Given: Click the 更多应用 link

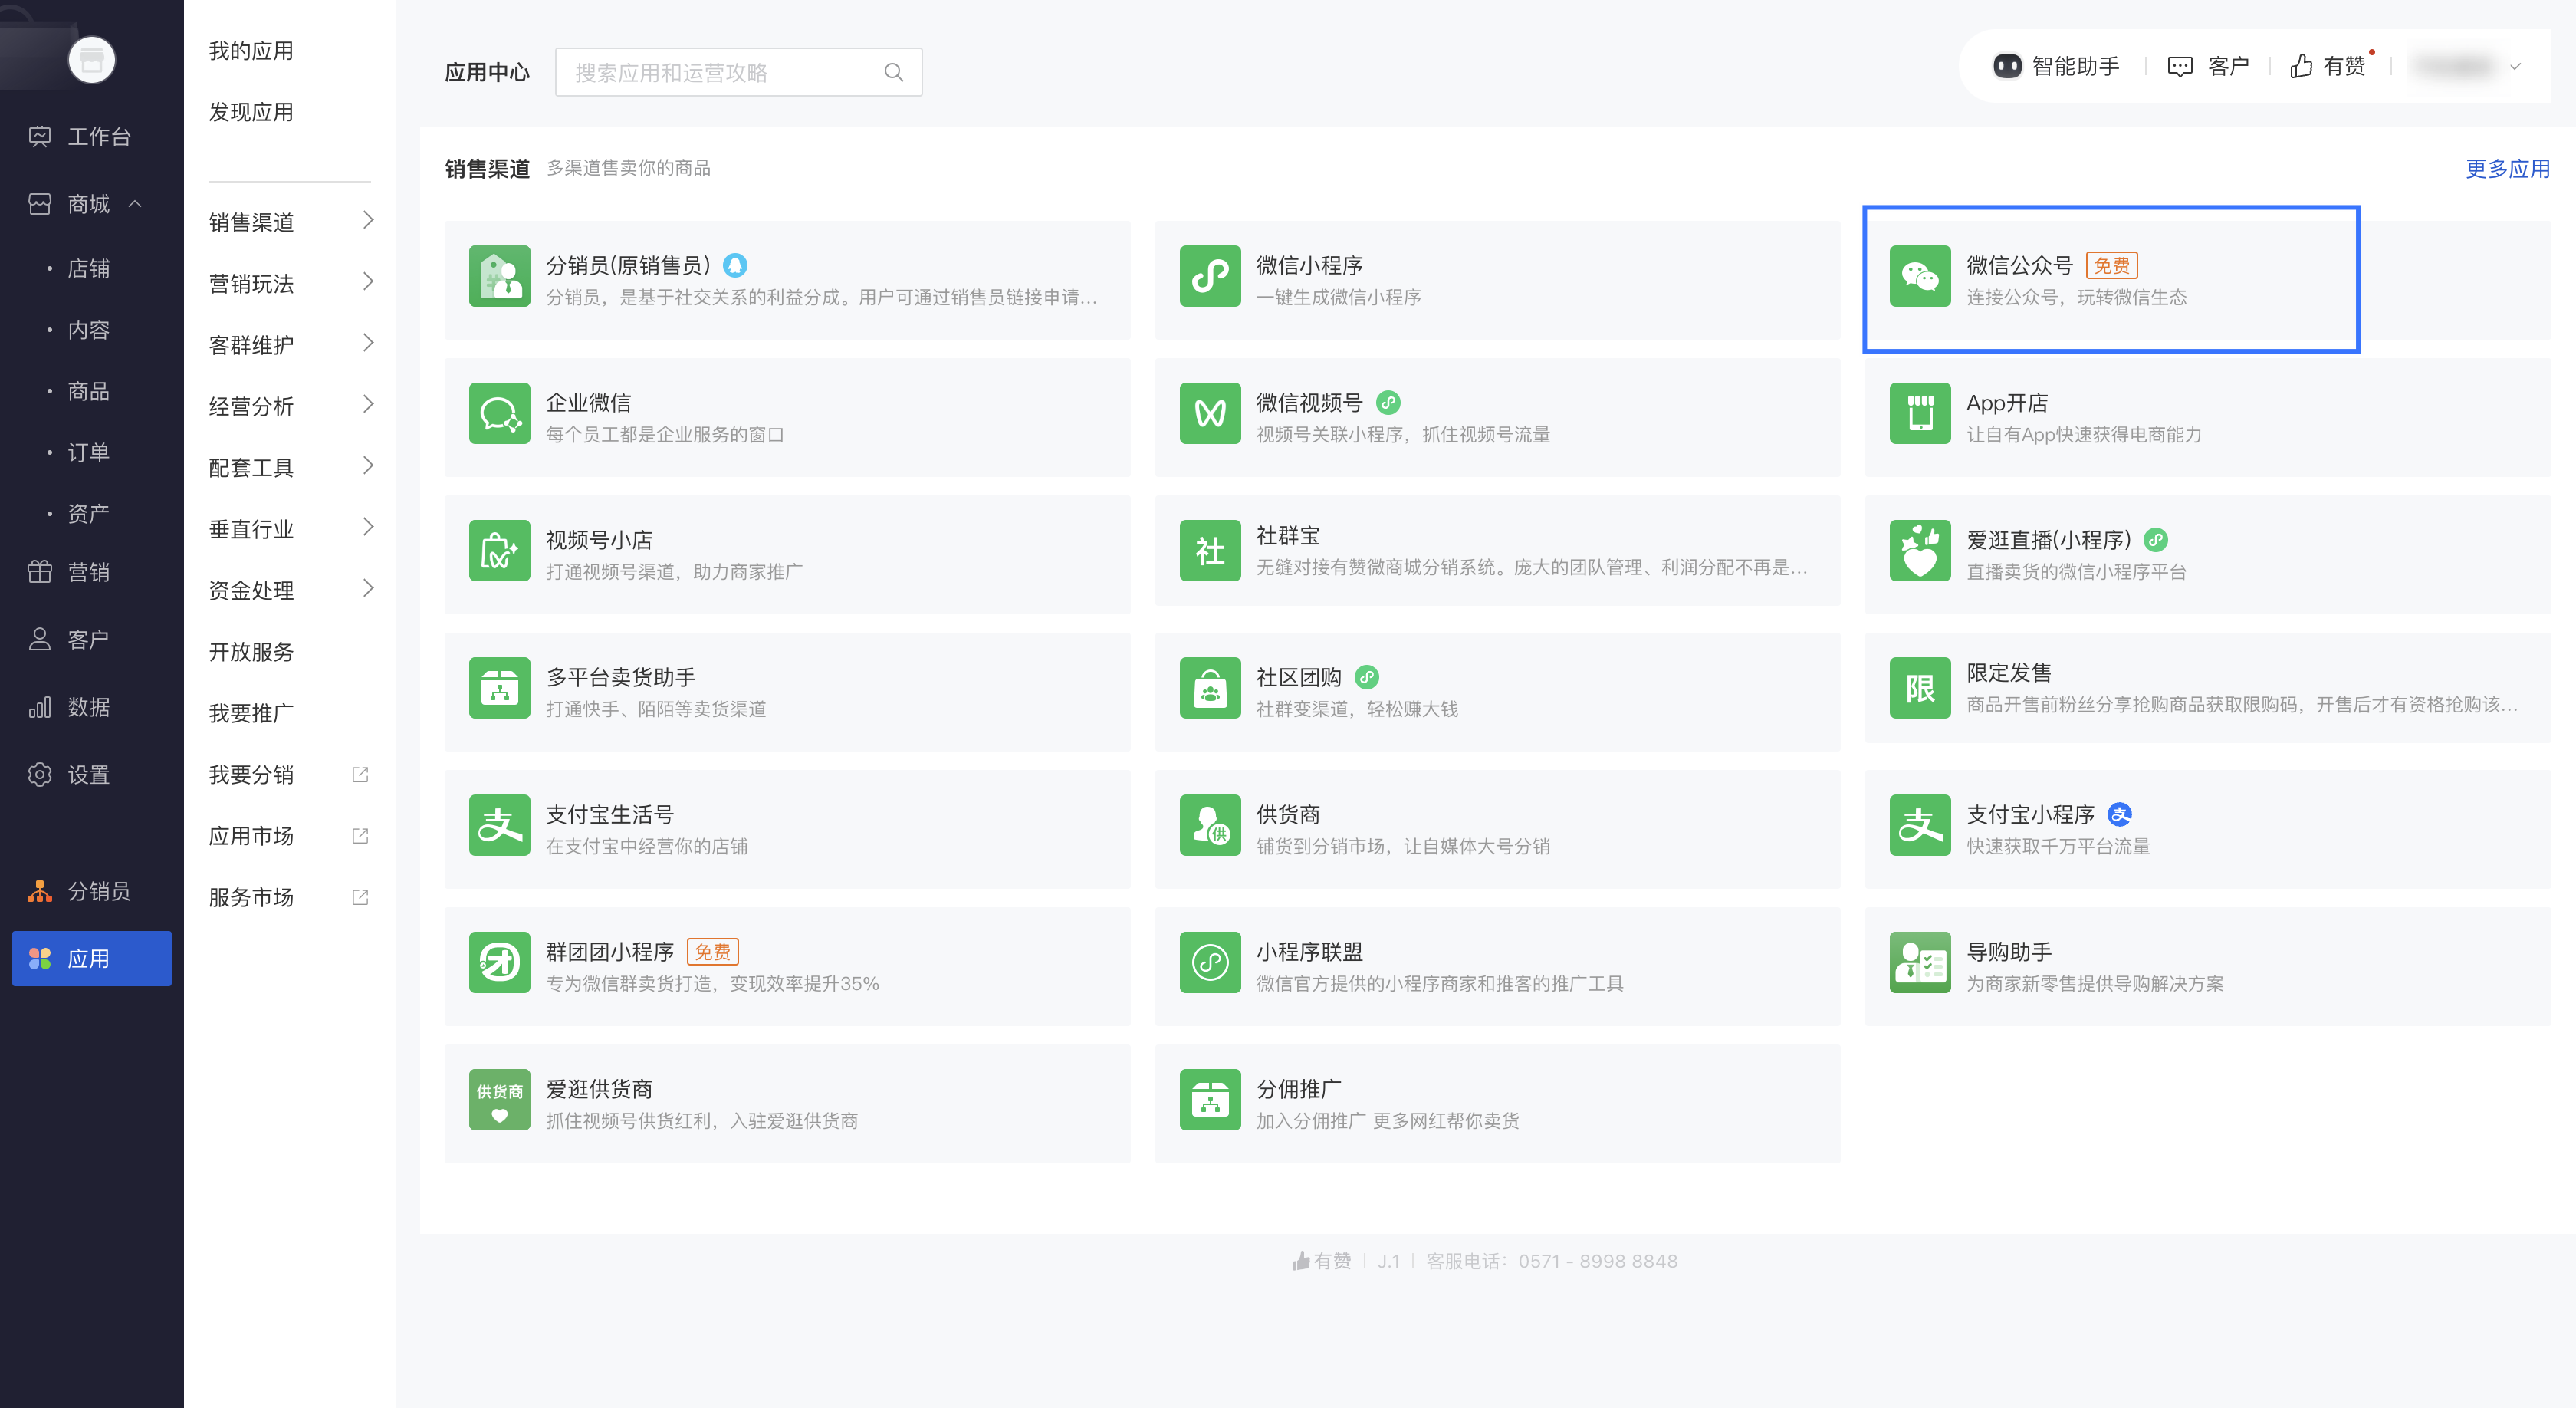Looking at the screenshot, I should [x=2507, y=168].
